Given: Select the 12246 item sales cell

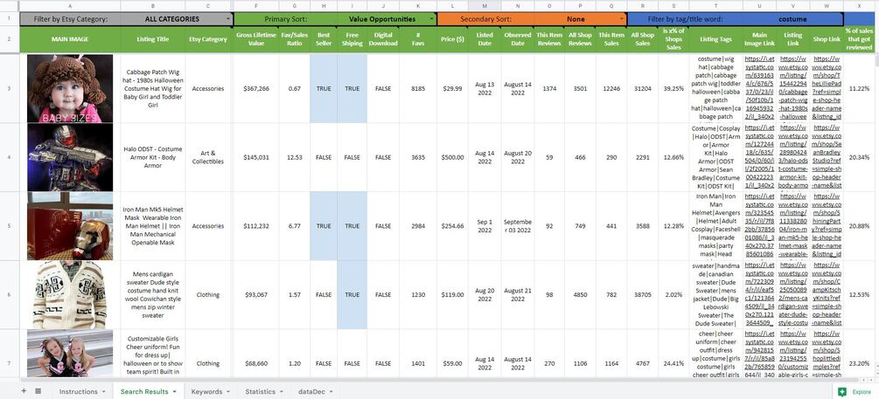Looking at the screenshot, I should click(611, 88).
